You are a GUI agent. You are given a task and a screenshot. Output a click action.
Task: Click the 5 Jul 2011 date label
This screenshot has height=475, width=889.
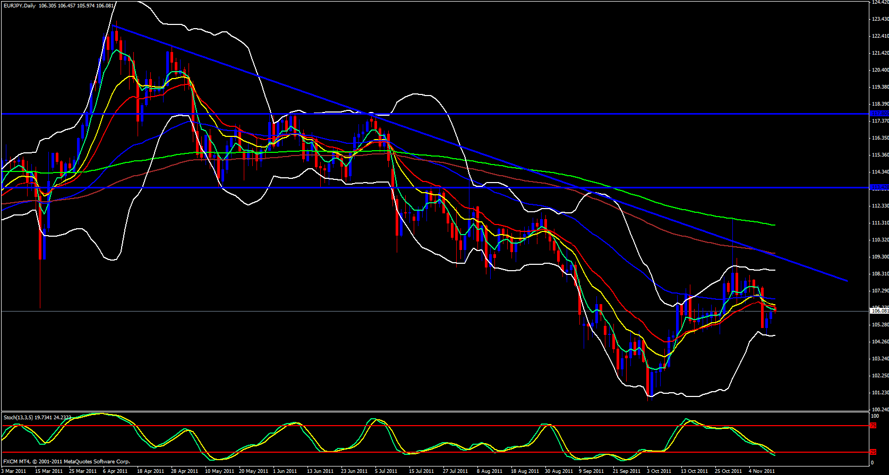point(386,471)
